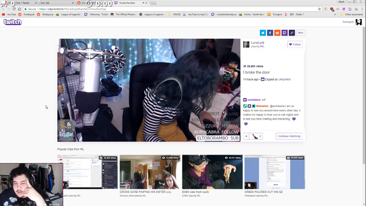Viewport: 366px width, 206px height.
Task: Open the Greekgodx account name in the header
Action: point(348,22)
